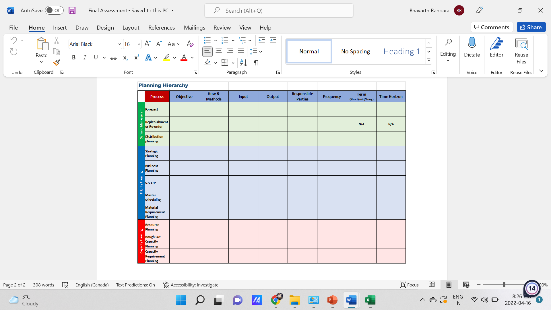Open the Text Highlight Color dropdown
The width and height of the screenshot is (551, 310).
point(174,58)
